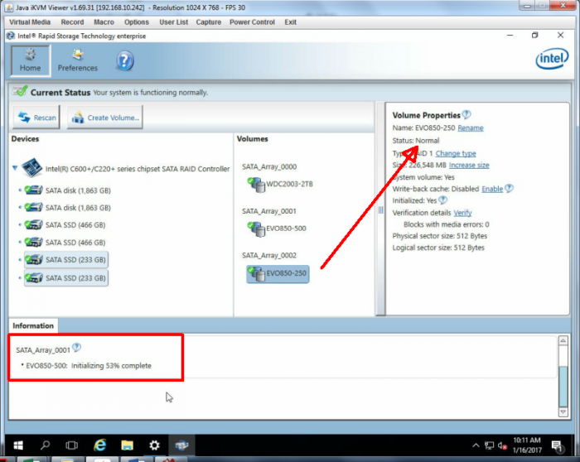
Task: Click the taskbar clock showing 10:11 AM
Action: click(527, 445)
